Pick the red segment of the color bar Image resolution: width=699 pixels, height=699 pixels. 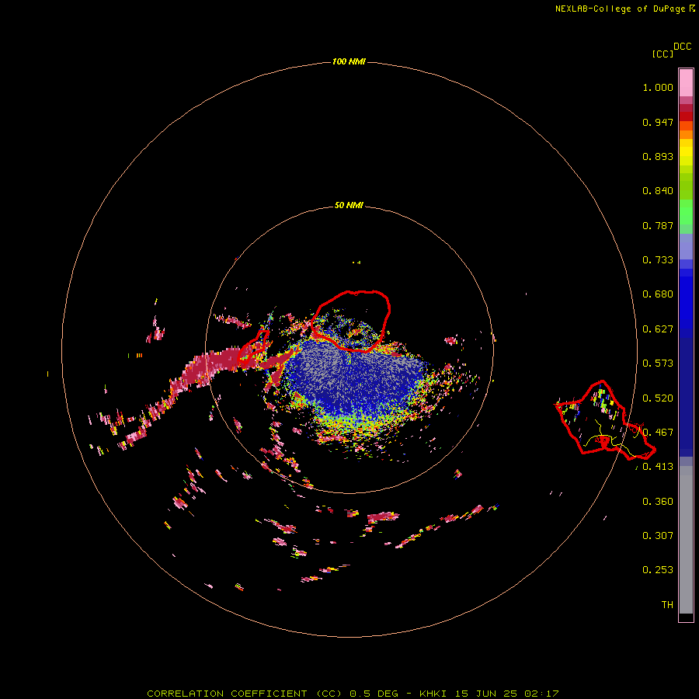click(686, 116)
